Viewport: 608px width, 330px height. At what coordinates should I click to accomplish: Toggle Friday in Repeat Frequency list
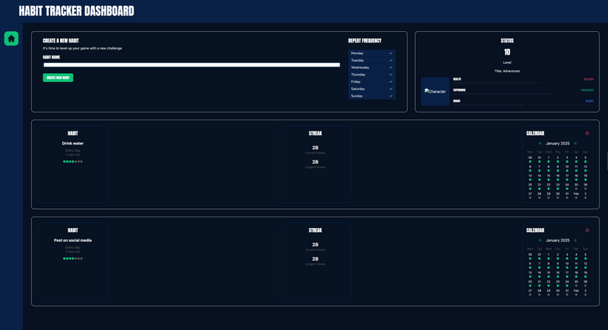coord(372,82)
